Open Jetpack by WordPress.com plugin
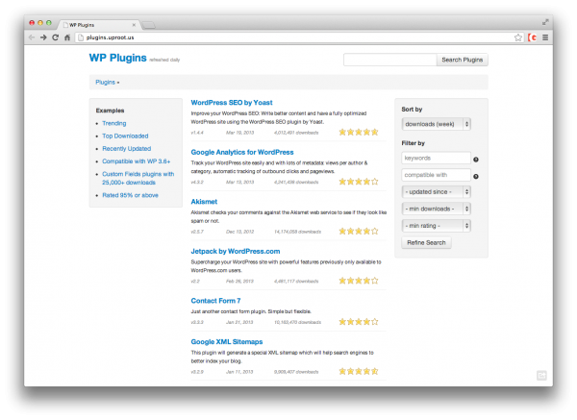Viewport: 577px width, 420px height. click(236, 251)
